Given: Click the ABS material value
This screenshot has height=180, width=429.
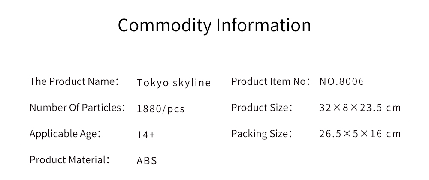Looking at the screenshot, I should pyautogui.click(x=147, y=161).
